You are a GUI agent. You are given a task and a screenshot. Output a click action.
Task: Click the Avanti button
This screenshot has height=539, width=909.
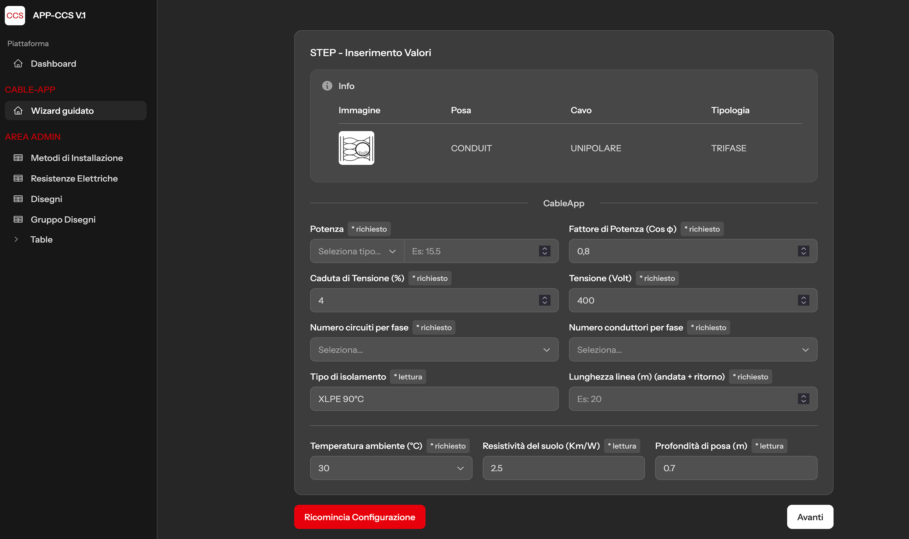coord(810,517)
